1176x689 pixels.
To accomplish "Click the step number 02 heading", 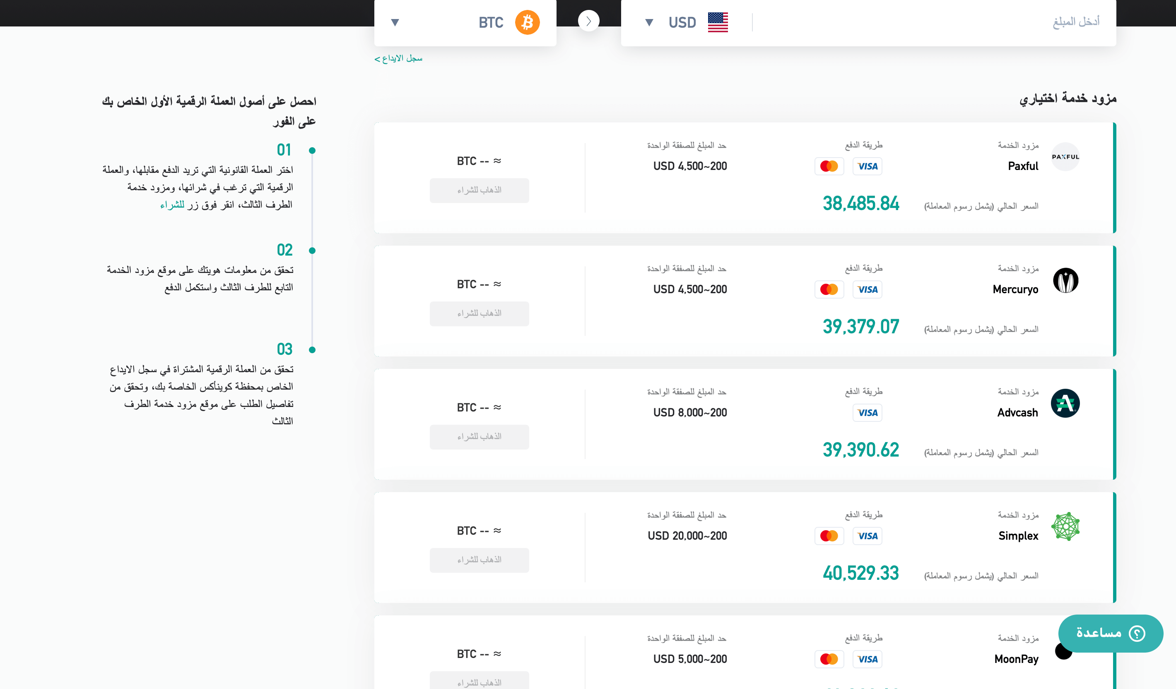I will click(284, 250).
